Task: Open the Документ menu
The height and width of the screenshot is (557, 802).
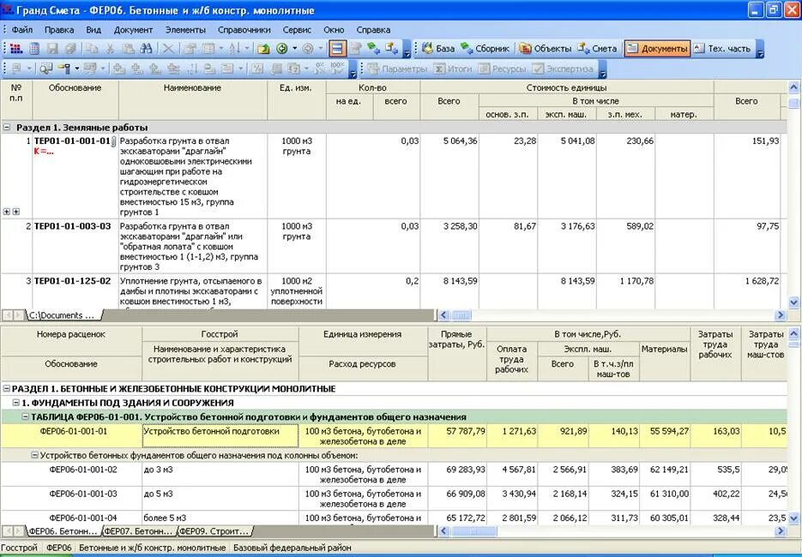Action: 133,30
